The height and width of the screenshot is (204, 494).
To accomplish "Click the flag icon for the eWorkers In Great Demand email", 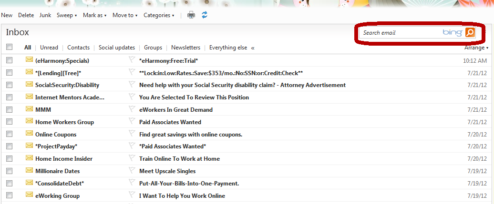I will tap(132, 109).
